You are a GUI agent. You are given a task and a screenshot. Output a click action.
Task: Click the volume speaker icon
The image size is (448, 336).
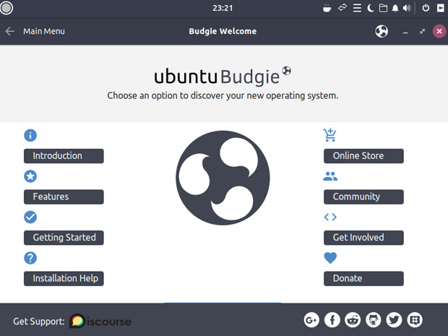click(x=407, y=8)
